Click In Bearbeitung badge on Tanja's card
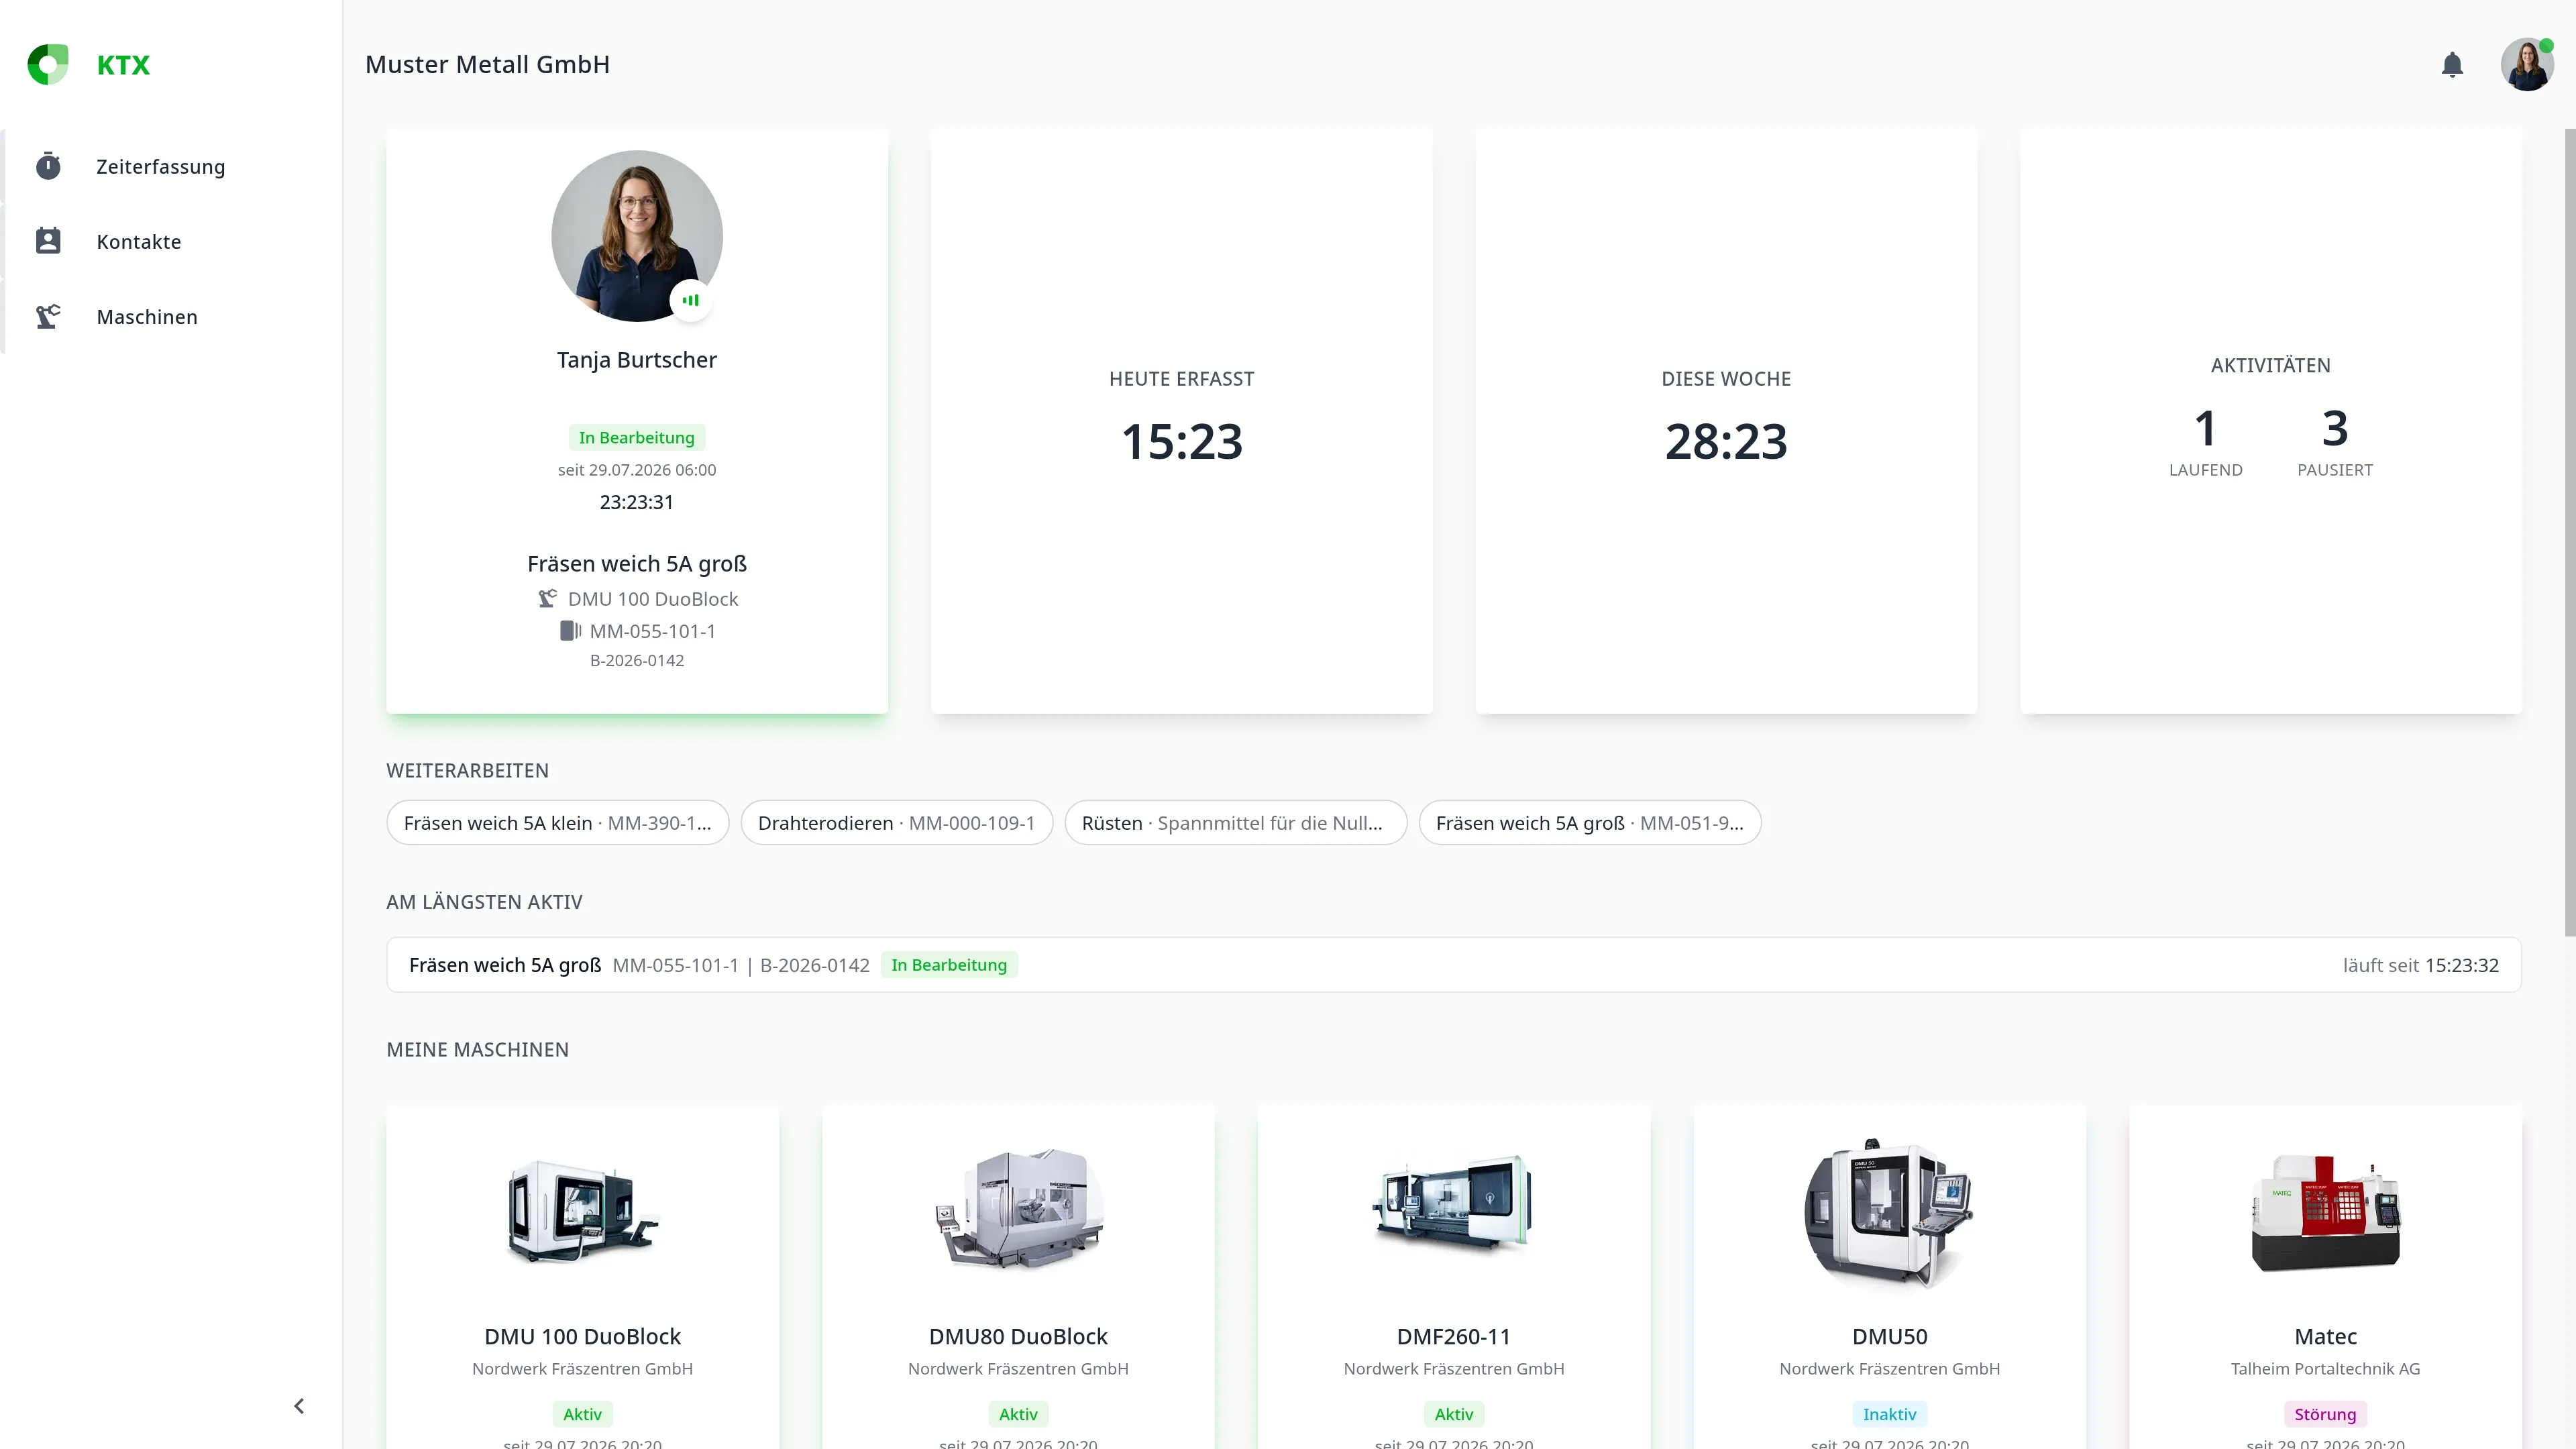 coord(637,437)
